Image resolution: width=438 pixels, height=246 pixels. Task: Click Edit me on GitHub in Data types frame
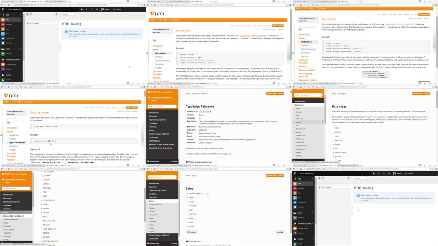click(x=421, y=94)
